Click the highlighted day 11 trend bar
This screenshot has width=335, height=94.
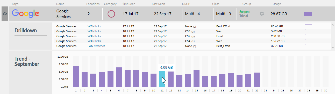162,79
